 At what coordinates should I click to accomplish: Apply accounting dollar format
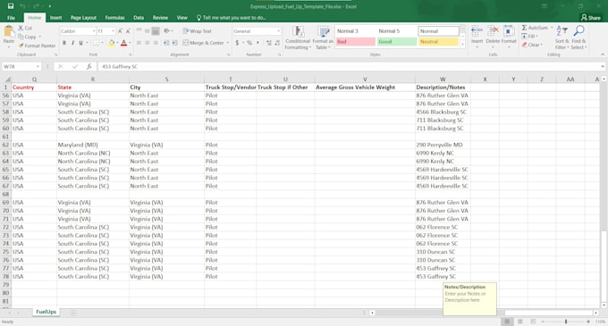[237, 43]
